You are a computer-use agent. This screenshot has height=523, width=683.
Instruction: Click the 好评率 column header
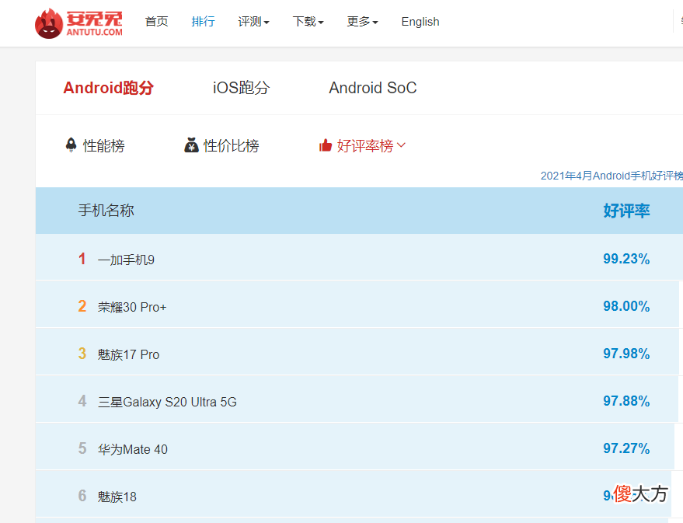(626, 211)
